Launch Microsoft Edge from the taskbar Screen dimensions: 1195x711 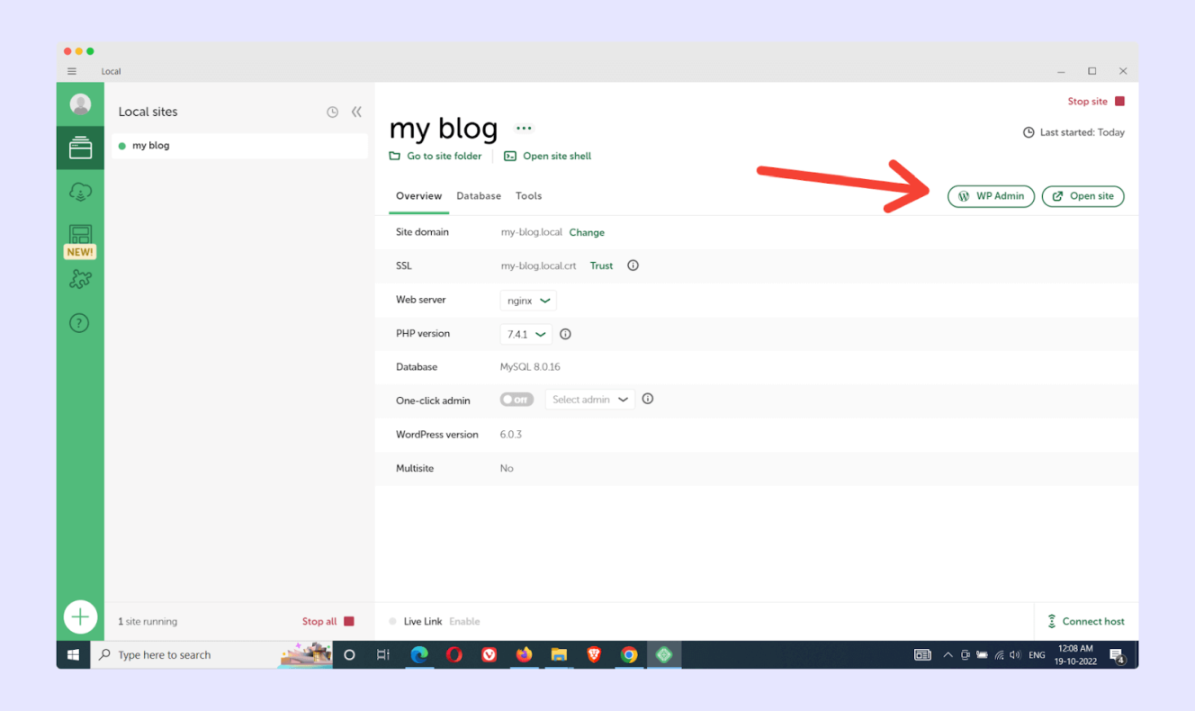[419, 655]
